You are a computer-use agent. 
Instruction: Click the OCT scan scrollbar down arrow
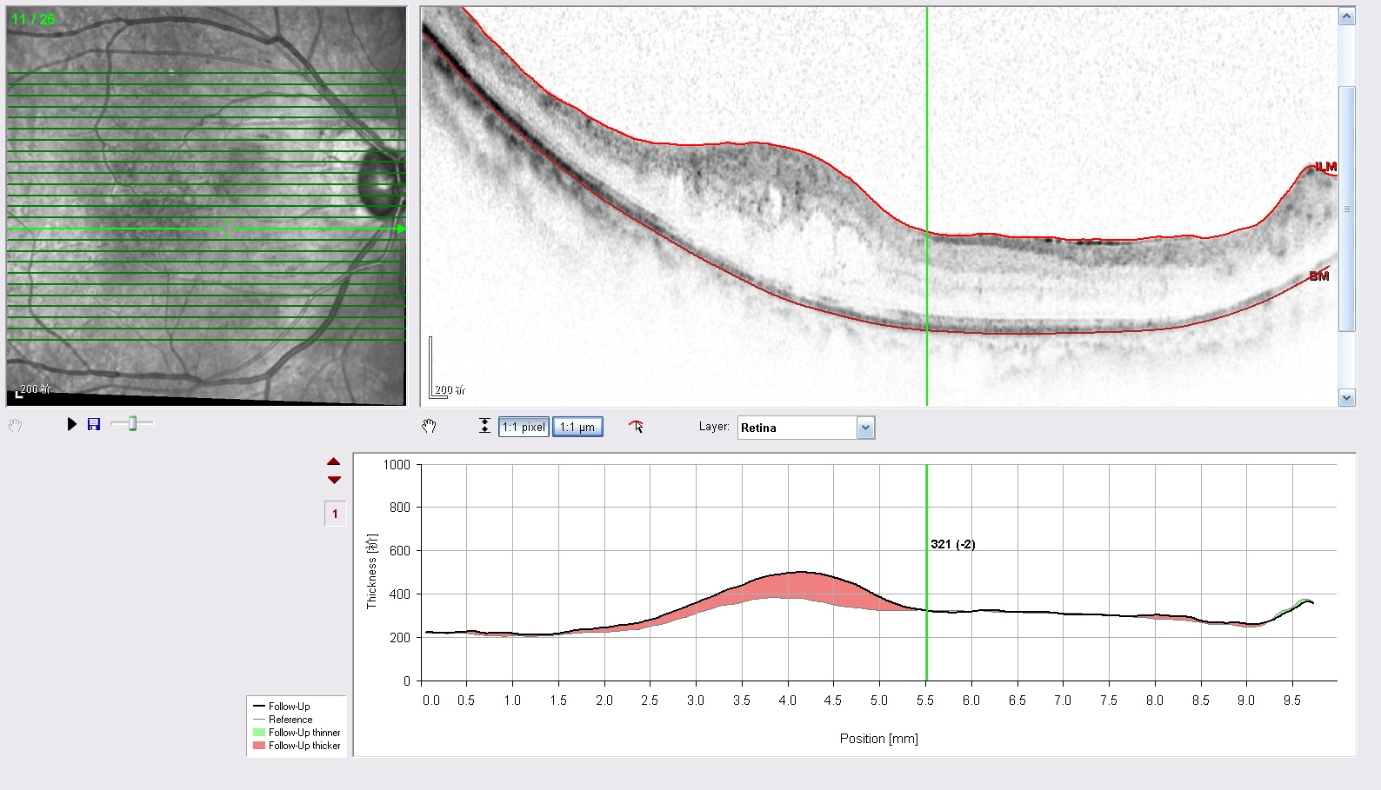click(1347, 398)
